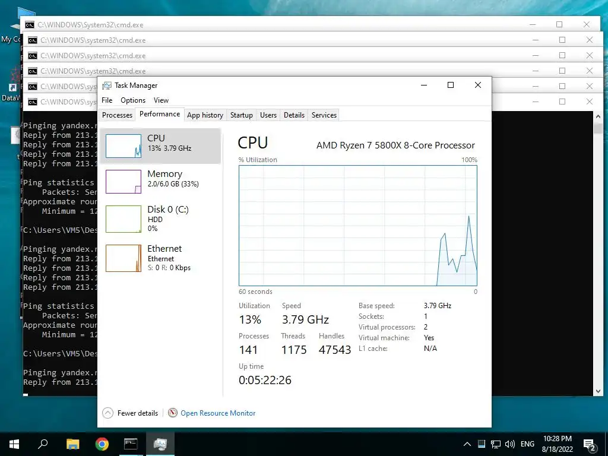The image size is (608, 456).
Task: Open the Details tab
Action: click(x=294, y=115)
